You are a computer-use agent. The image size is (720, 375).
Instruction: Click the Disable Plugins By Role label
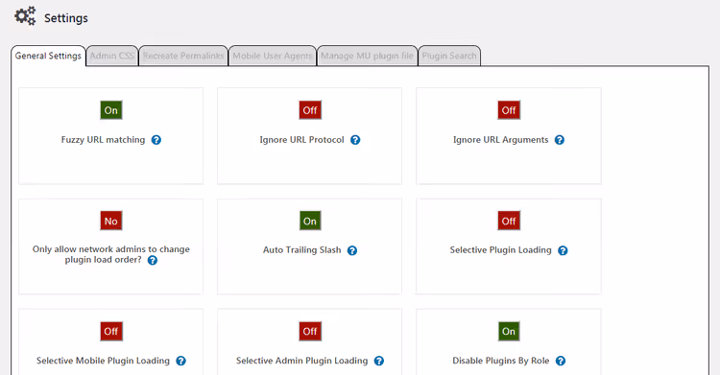(x=500, y=361)
